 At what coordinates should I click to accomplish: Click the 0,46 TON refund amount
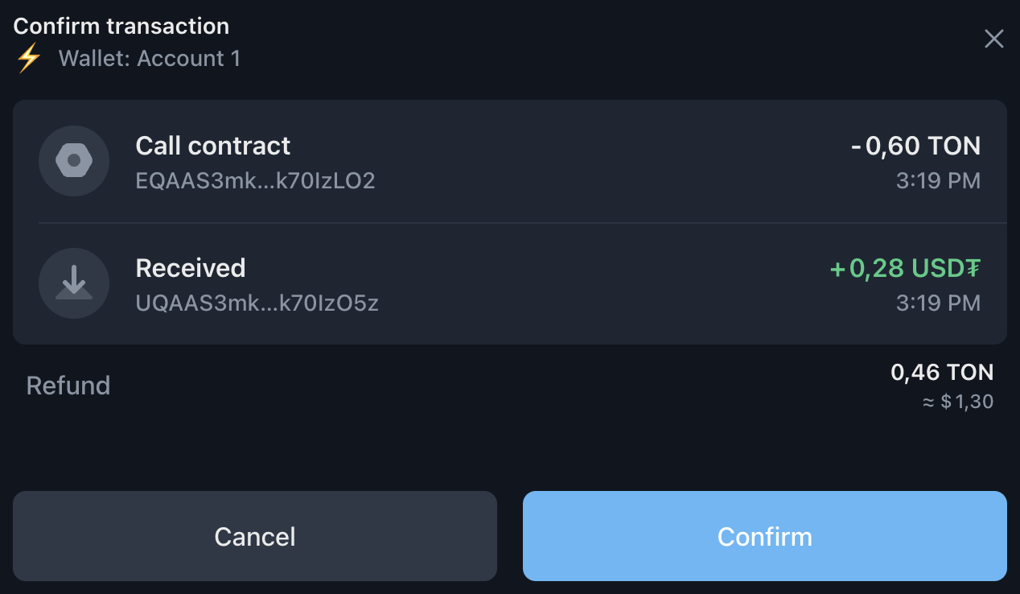[942, 372]
